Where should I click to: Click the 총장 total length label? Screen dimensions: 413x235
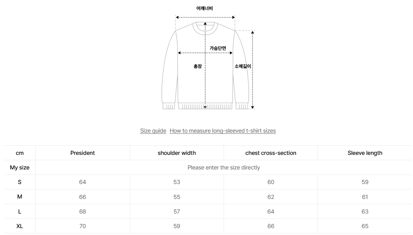[197, 66]
